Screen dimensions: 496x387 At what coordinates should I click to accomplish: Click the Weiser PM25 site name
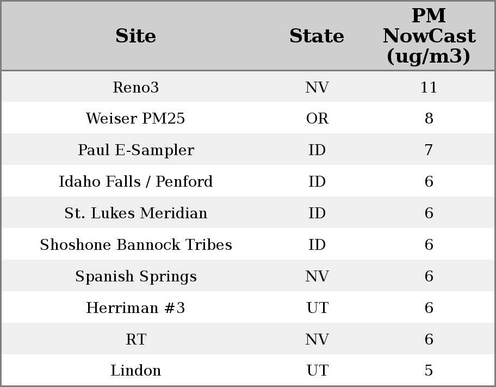[x=135, y=119]
